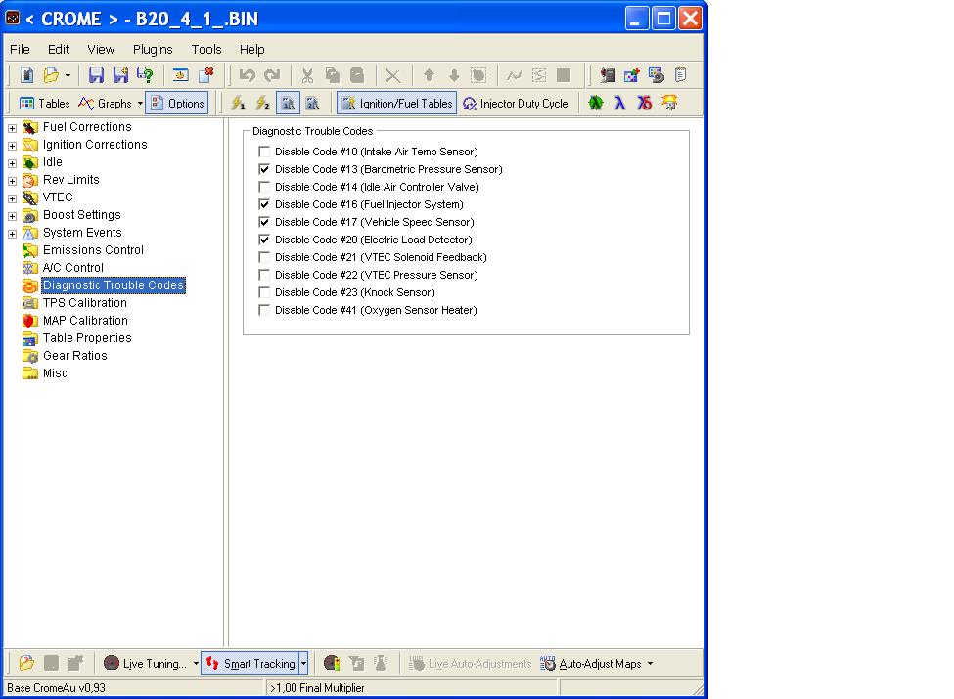Open the Smart Tracking dropdown arrow
The width and height of the screenshot is (954, 699).
[x=303, y=663]
